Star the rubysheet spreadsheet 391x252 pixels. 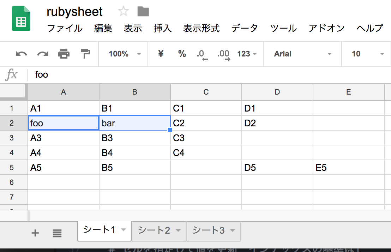[124, 11]
